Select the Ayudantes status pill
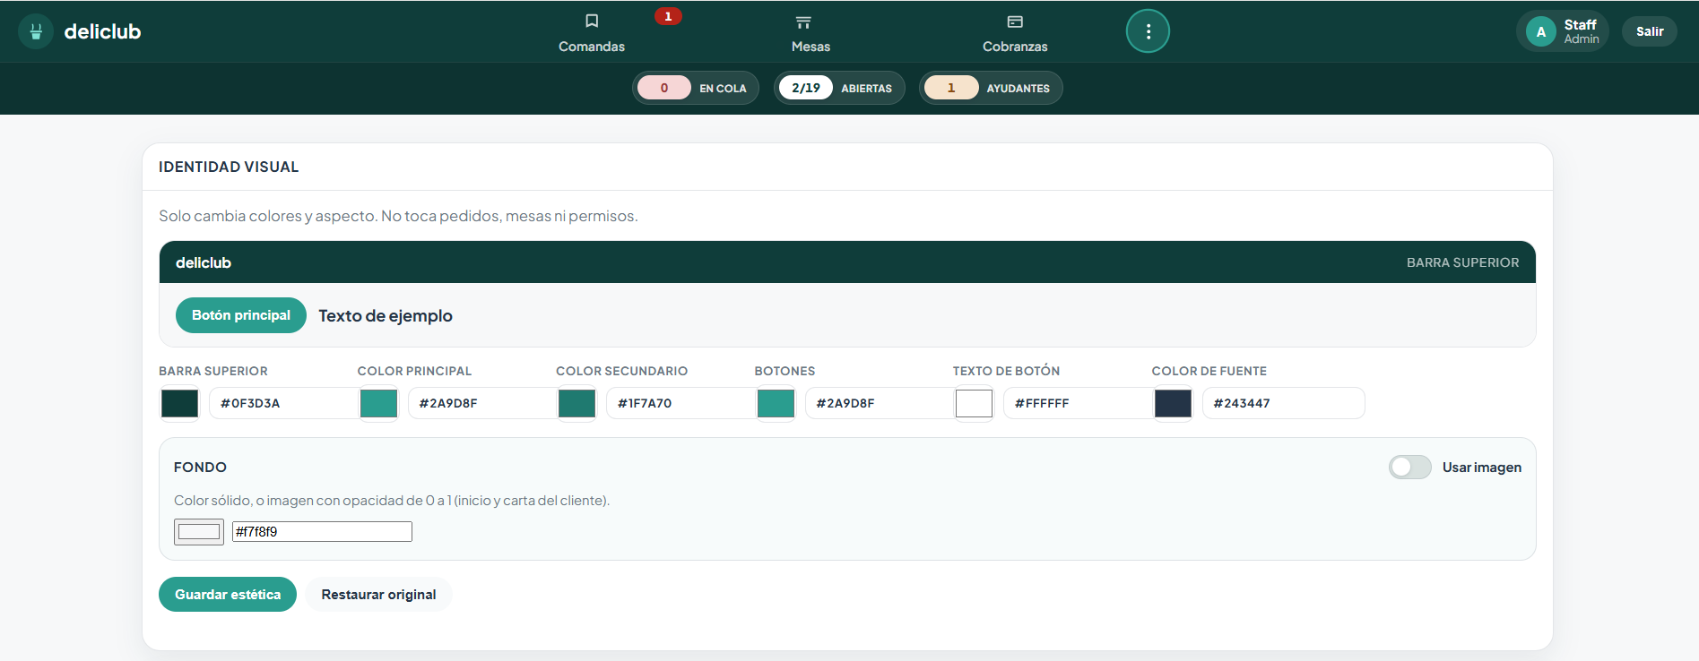 (x=991, y=88)
